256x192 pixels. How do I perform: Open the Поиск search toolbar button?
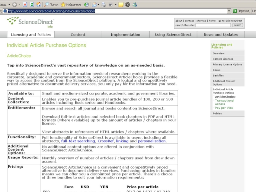(x=51, y=4)
